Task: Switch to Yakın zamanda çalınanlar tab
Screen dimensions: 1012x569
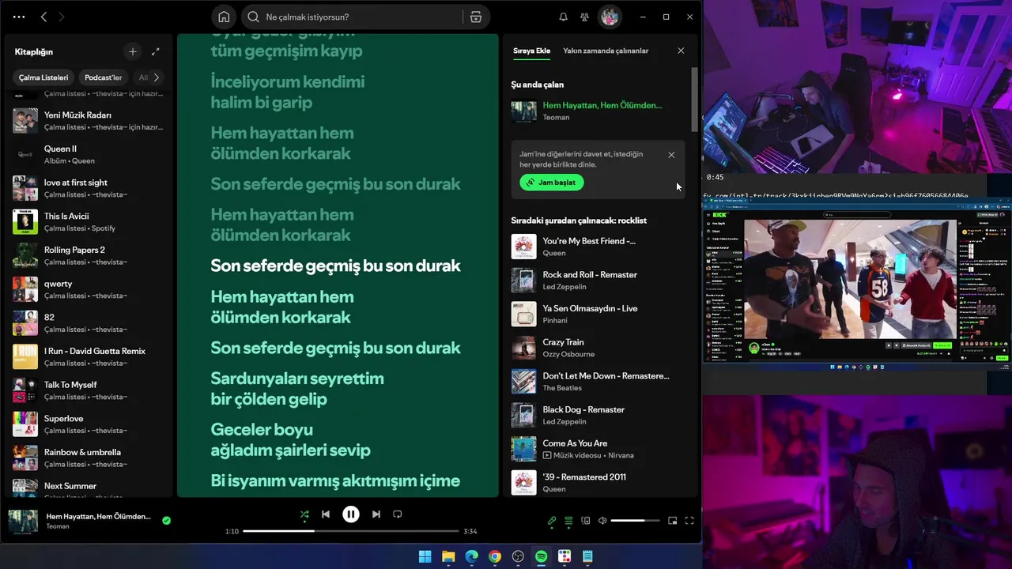Action: tap(606, 51)
